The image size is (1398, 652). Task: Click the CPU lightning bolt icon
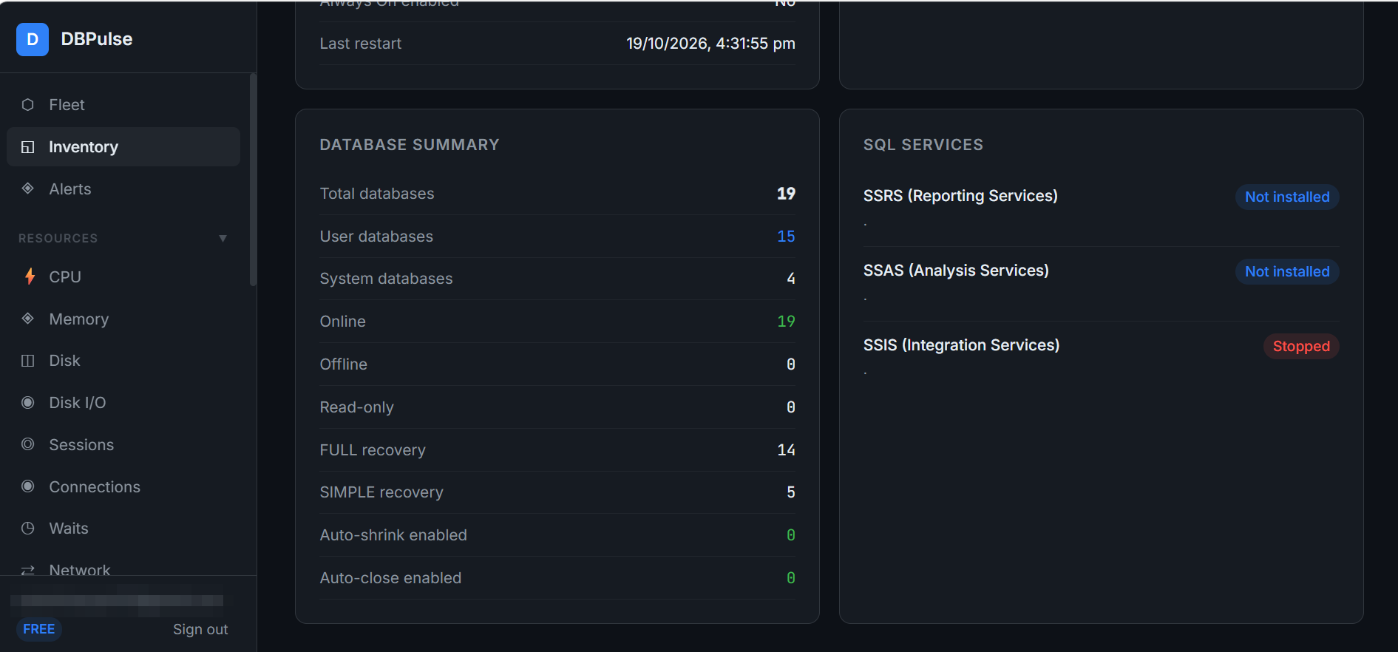click(30, 276)
